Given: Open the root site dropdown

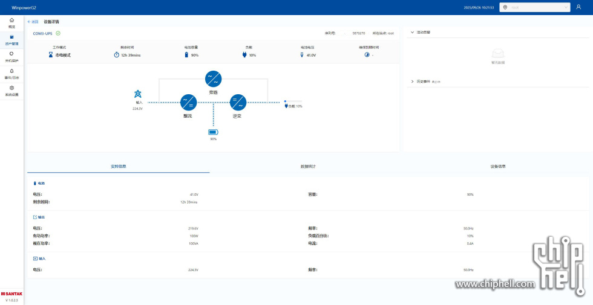Looking at the screenshot, I should coord(535,7).
